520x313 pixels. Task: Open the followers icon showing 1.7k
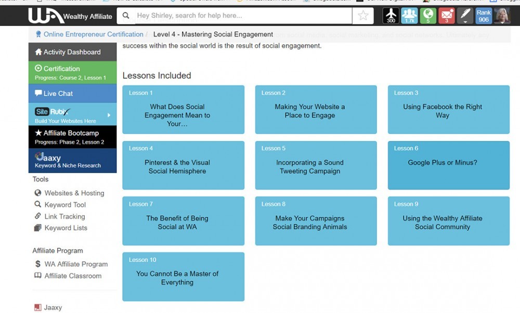[x=410, y=16]
